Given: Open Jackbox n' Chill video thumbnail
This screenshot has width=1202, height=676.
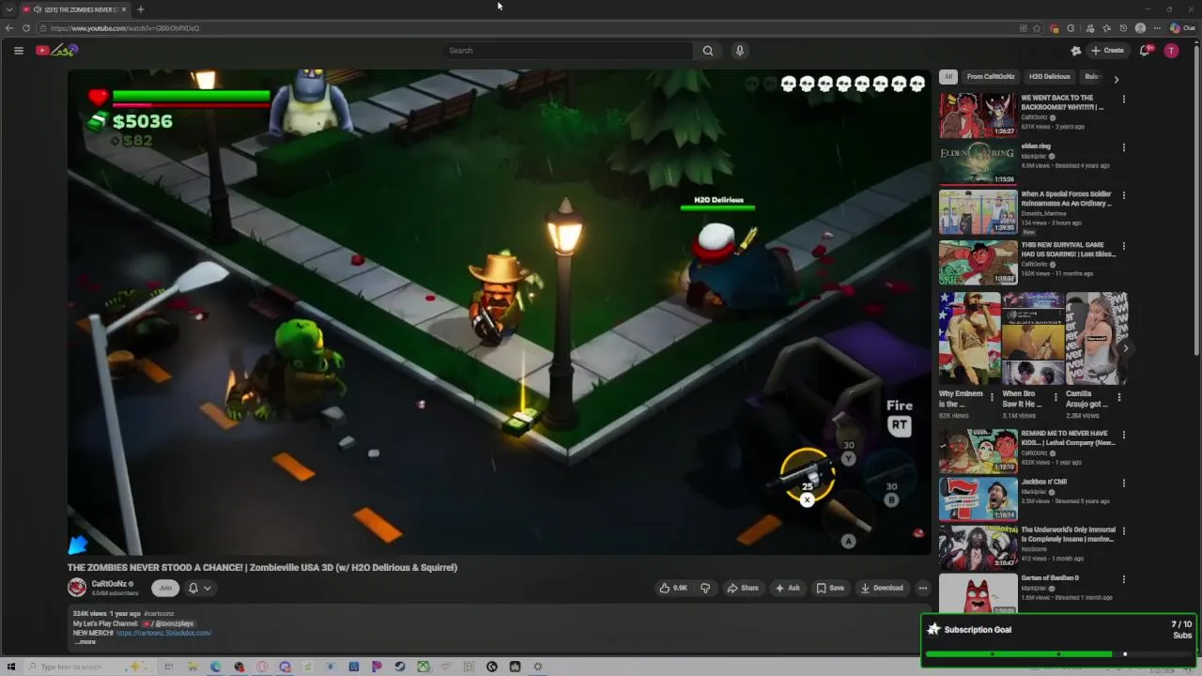Looking at the screenshot, I should pyautogui.click(x=978, y=499).
